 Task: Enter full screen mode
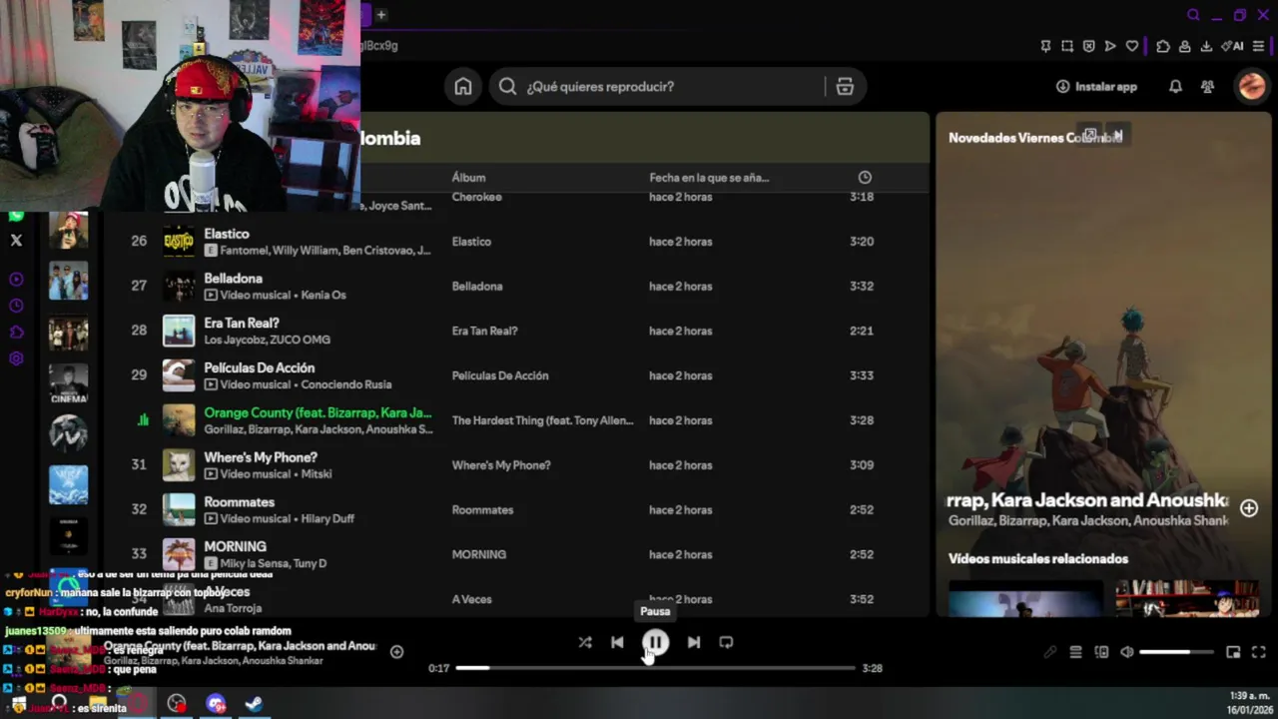(1258, 652)
